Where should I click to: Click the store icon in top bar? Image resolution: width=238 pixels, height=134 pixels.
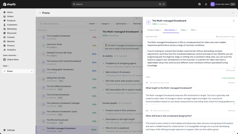(199, 4)
